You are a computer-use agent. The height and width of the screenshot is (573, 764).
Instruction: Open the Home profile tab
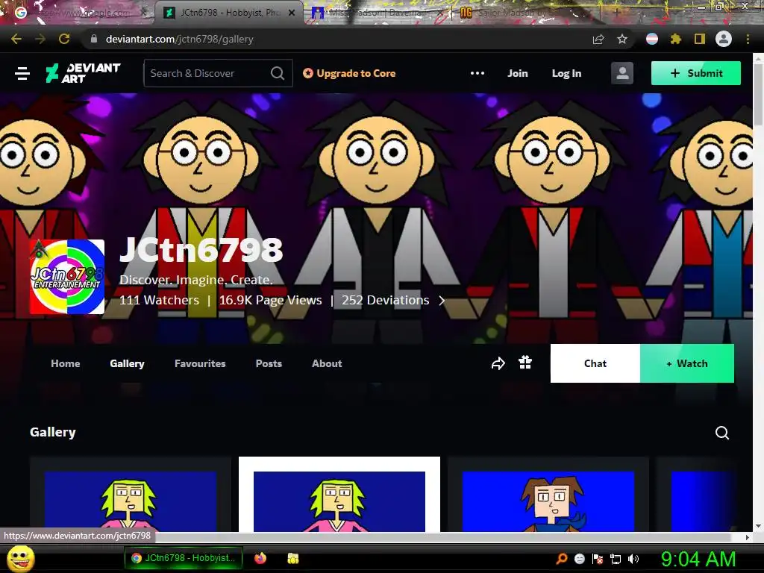66,363
